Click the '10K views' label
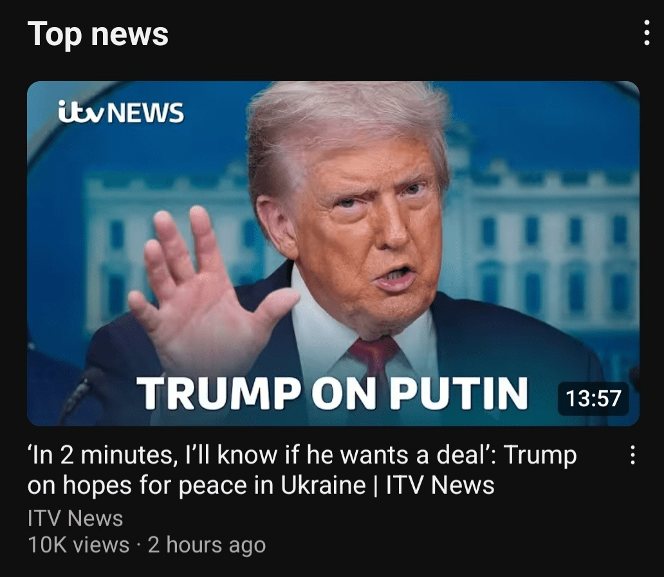This screenshot has width=664, height=577. tap(78, 545)
